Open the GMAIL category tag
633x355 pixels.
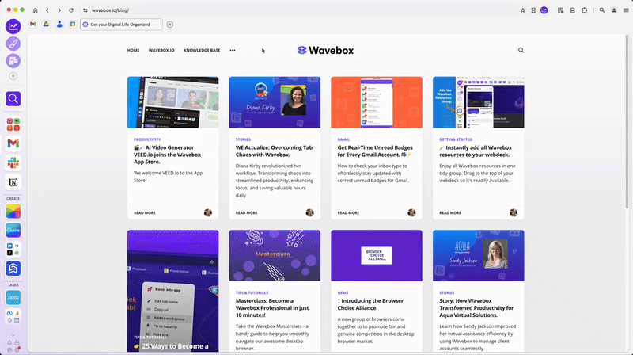tap(343, 139)
